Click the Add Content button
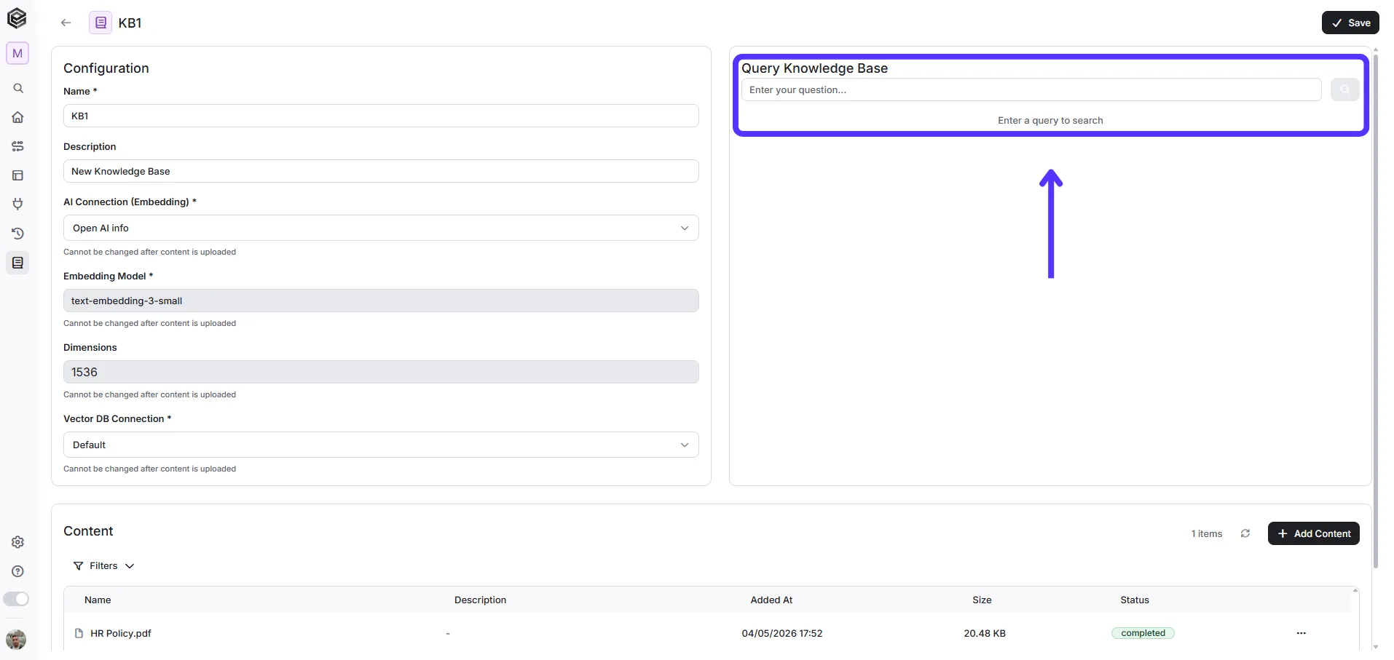1394x660 pixels. click(1313, 533)
